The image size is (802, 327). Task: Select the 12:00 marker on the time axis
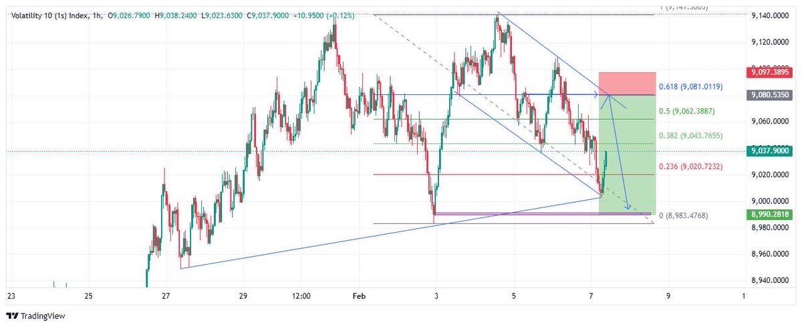(302, 296)
